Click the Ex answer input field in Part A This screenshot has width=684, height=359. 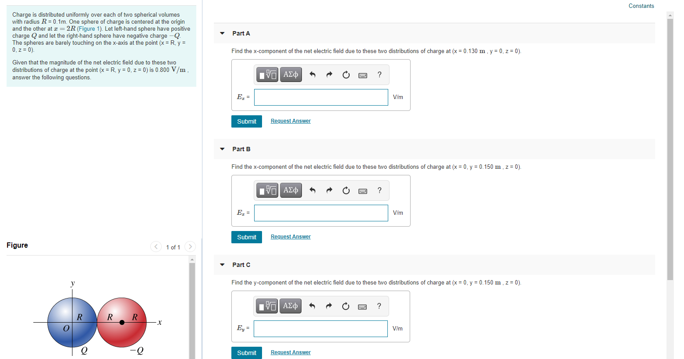point(321,97)
